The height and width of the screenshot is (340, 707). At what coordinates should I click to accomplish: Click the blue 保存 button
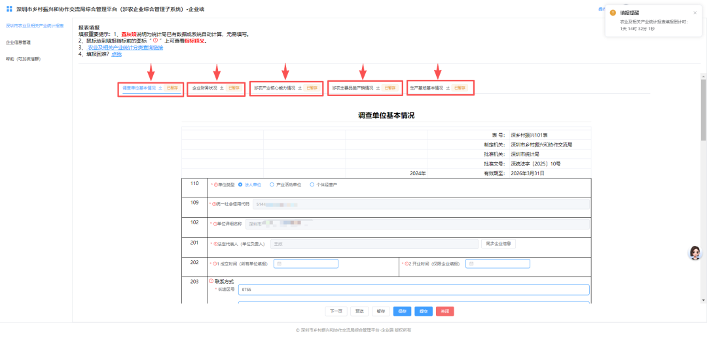tap(402, 311)
